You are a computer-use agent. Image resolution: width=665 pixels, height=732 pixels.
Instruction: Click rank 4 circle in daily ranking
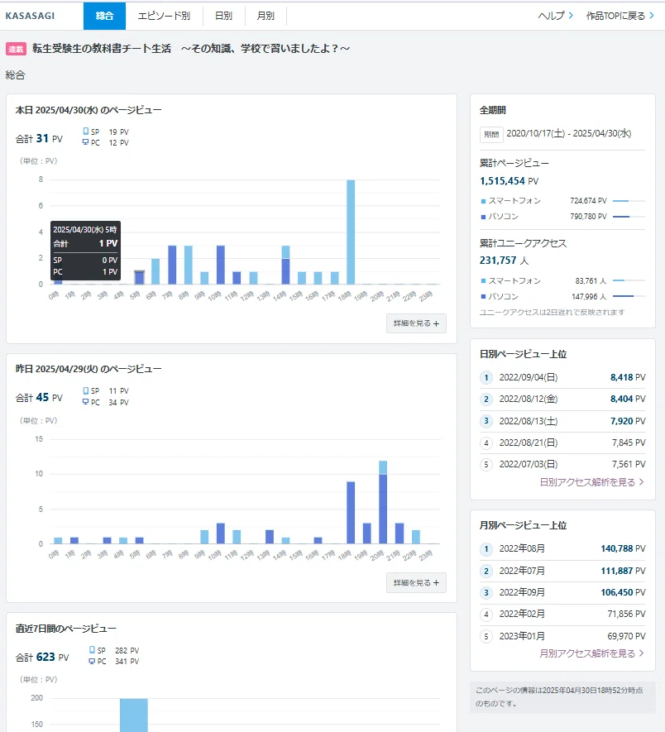[486, 443]
